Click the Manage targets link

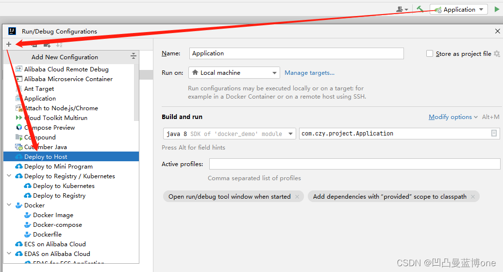[310, 73]
